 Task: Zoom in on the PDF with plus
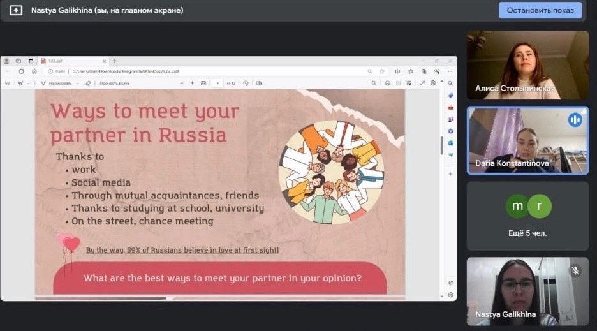point(192,83)
